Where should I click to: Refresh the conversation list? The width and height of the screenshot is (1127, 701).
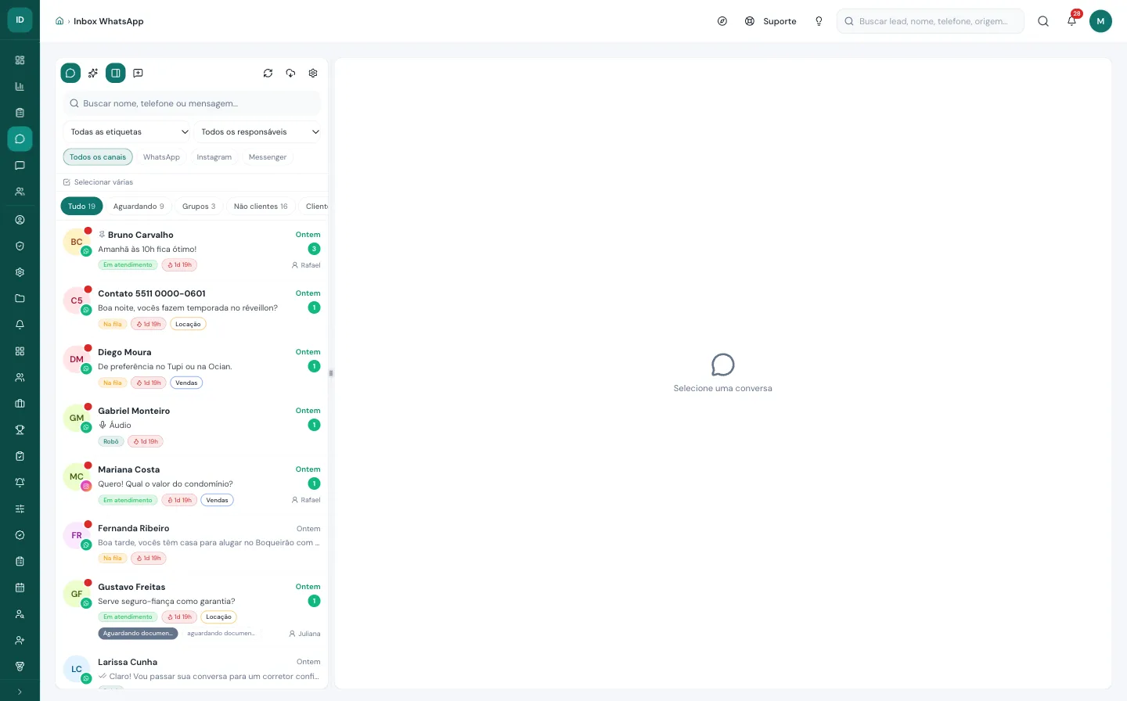click(268, 73)
